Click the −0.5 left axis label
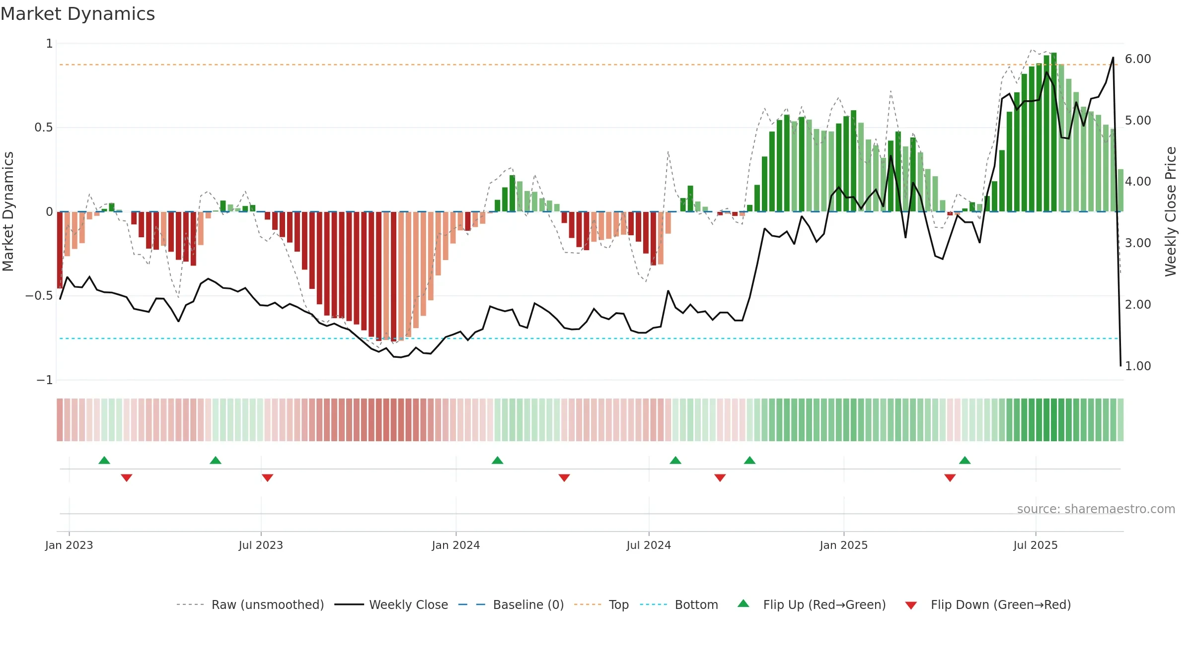 click(39, 296)
